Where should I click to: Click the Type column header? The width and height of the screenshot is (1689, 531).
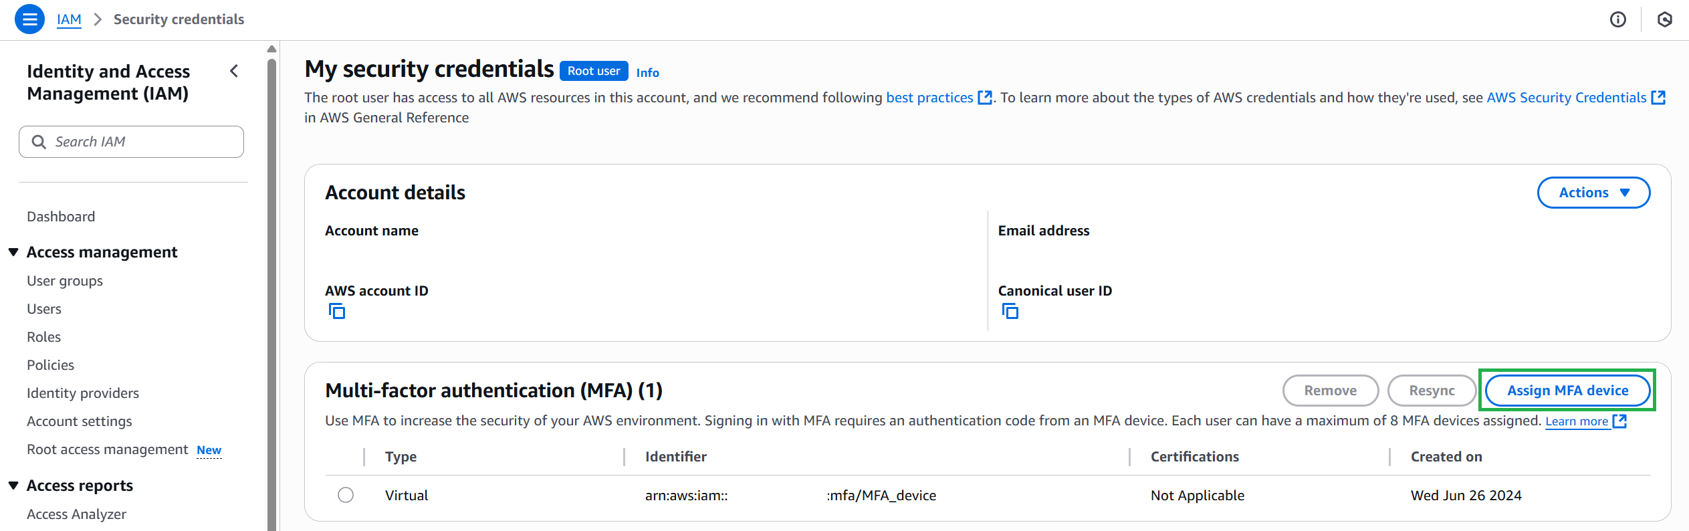(x=401, y=457)
